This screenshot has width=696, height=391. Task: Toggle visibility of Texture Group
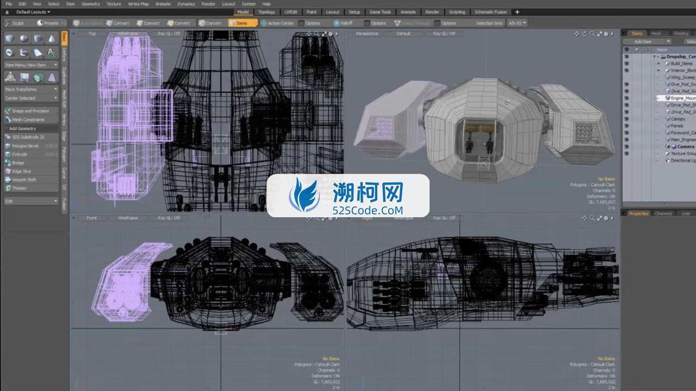click(x=626, y=154)
